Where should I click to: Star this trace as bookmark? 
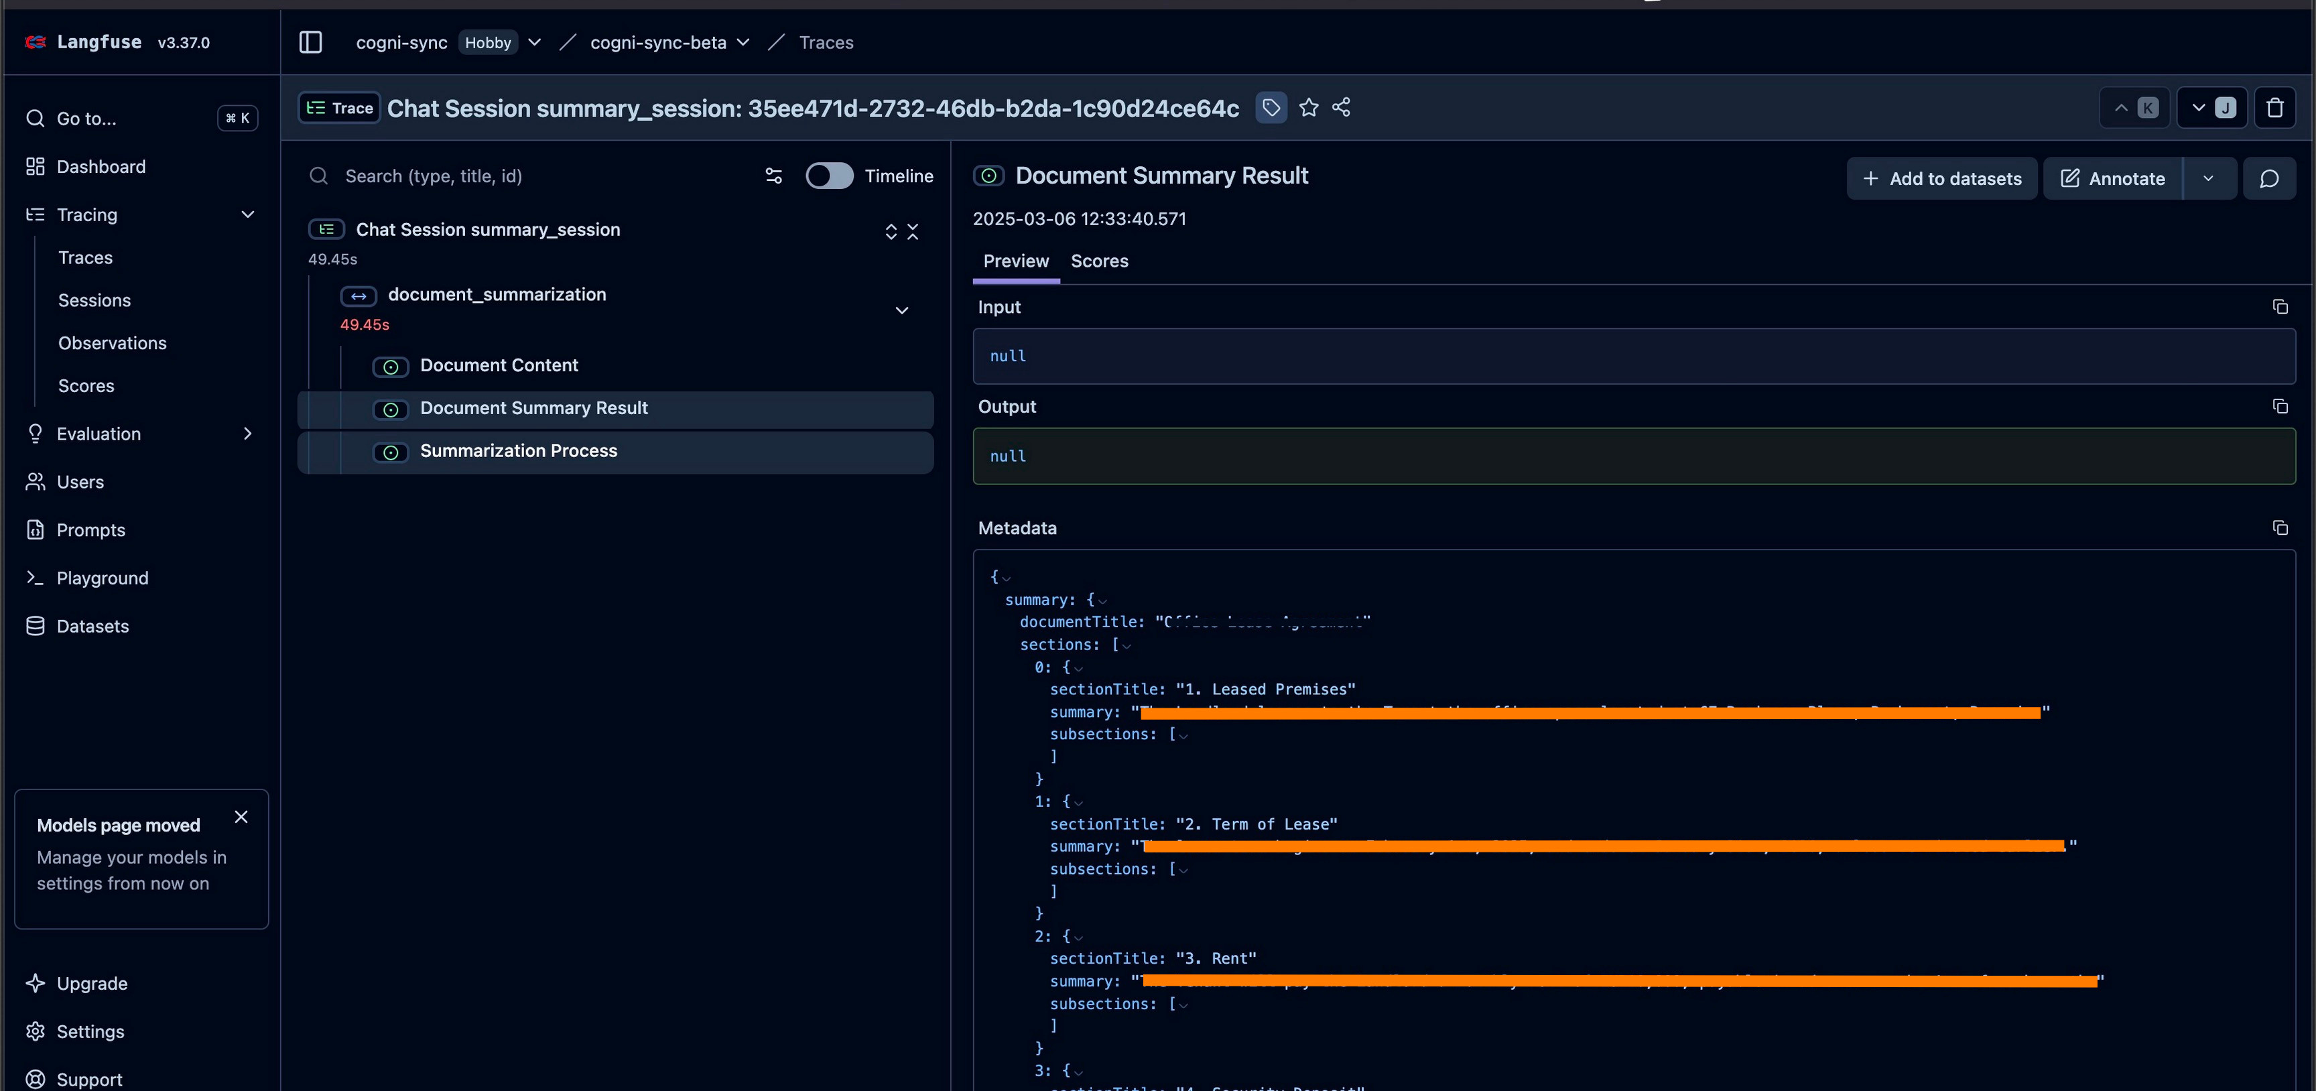pos(1308,108)
